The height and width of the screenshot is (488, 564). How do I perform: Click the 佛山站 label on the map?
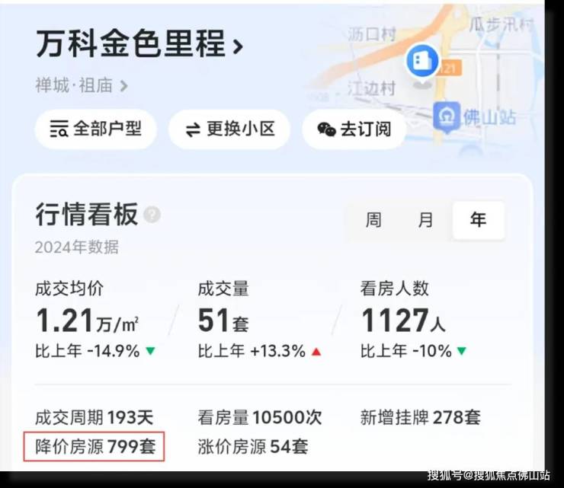[x=489, y=116]
